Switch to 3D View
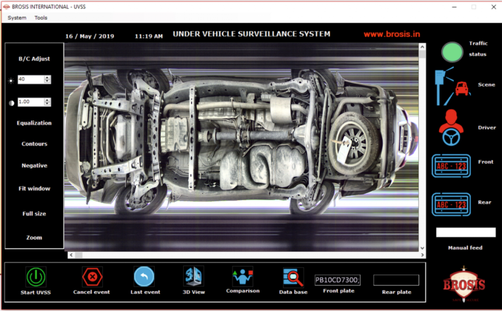Image resolution: width=502 pixels, height=311 pixels. click(x=193, y=276)
